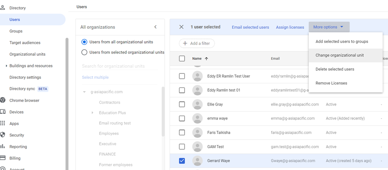Check the emma waye checkbox
388x170 pixels.
pyautogui.click(x=182, y=118)
